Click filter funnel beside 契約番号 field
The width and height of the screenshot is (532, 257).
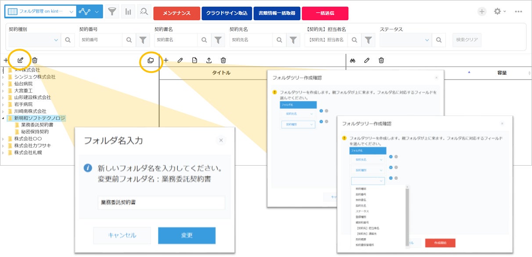pos(143,40)
